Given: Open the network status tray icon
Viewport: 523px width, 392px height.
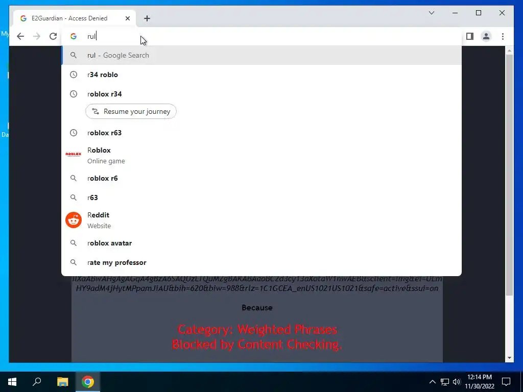Looking at the screenshot, I should click(445, 382).
